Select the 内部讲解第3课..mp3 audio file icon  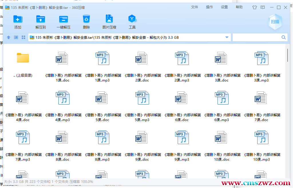(262, 58)
